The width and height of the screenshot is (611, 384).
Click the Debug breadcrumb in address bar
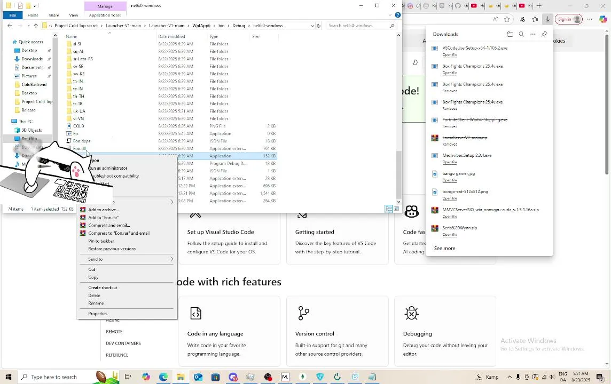point(239,26)
